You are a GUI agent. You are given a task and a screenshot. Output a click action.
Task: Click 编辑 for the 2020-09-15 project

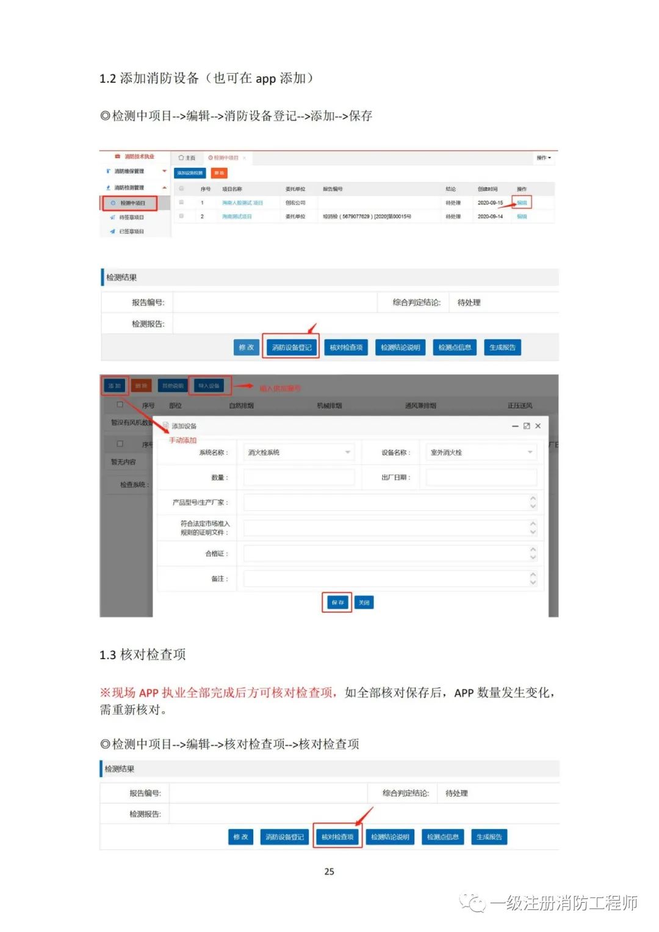[522, 203]
